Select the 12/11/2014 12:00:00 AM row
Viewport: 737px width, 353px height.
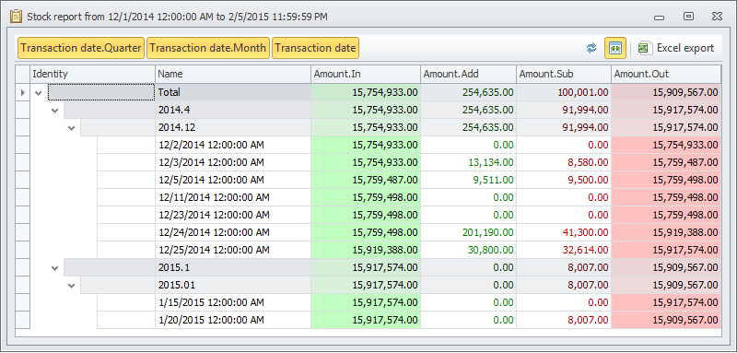[x=368, y=197]
